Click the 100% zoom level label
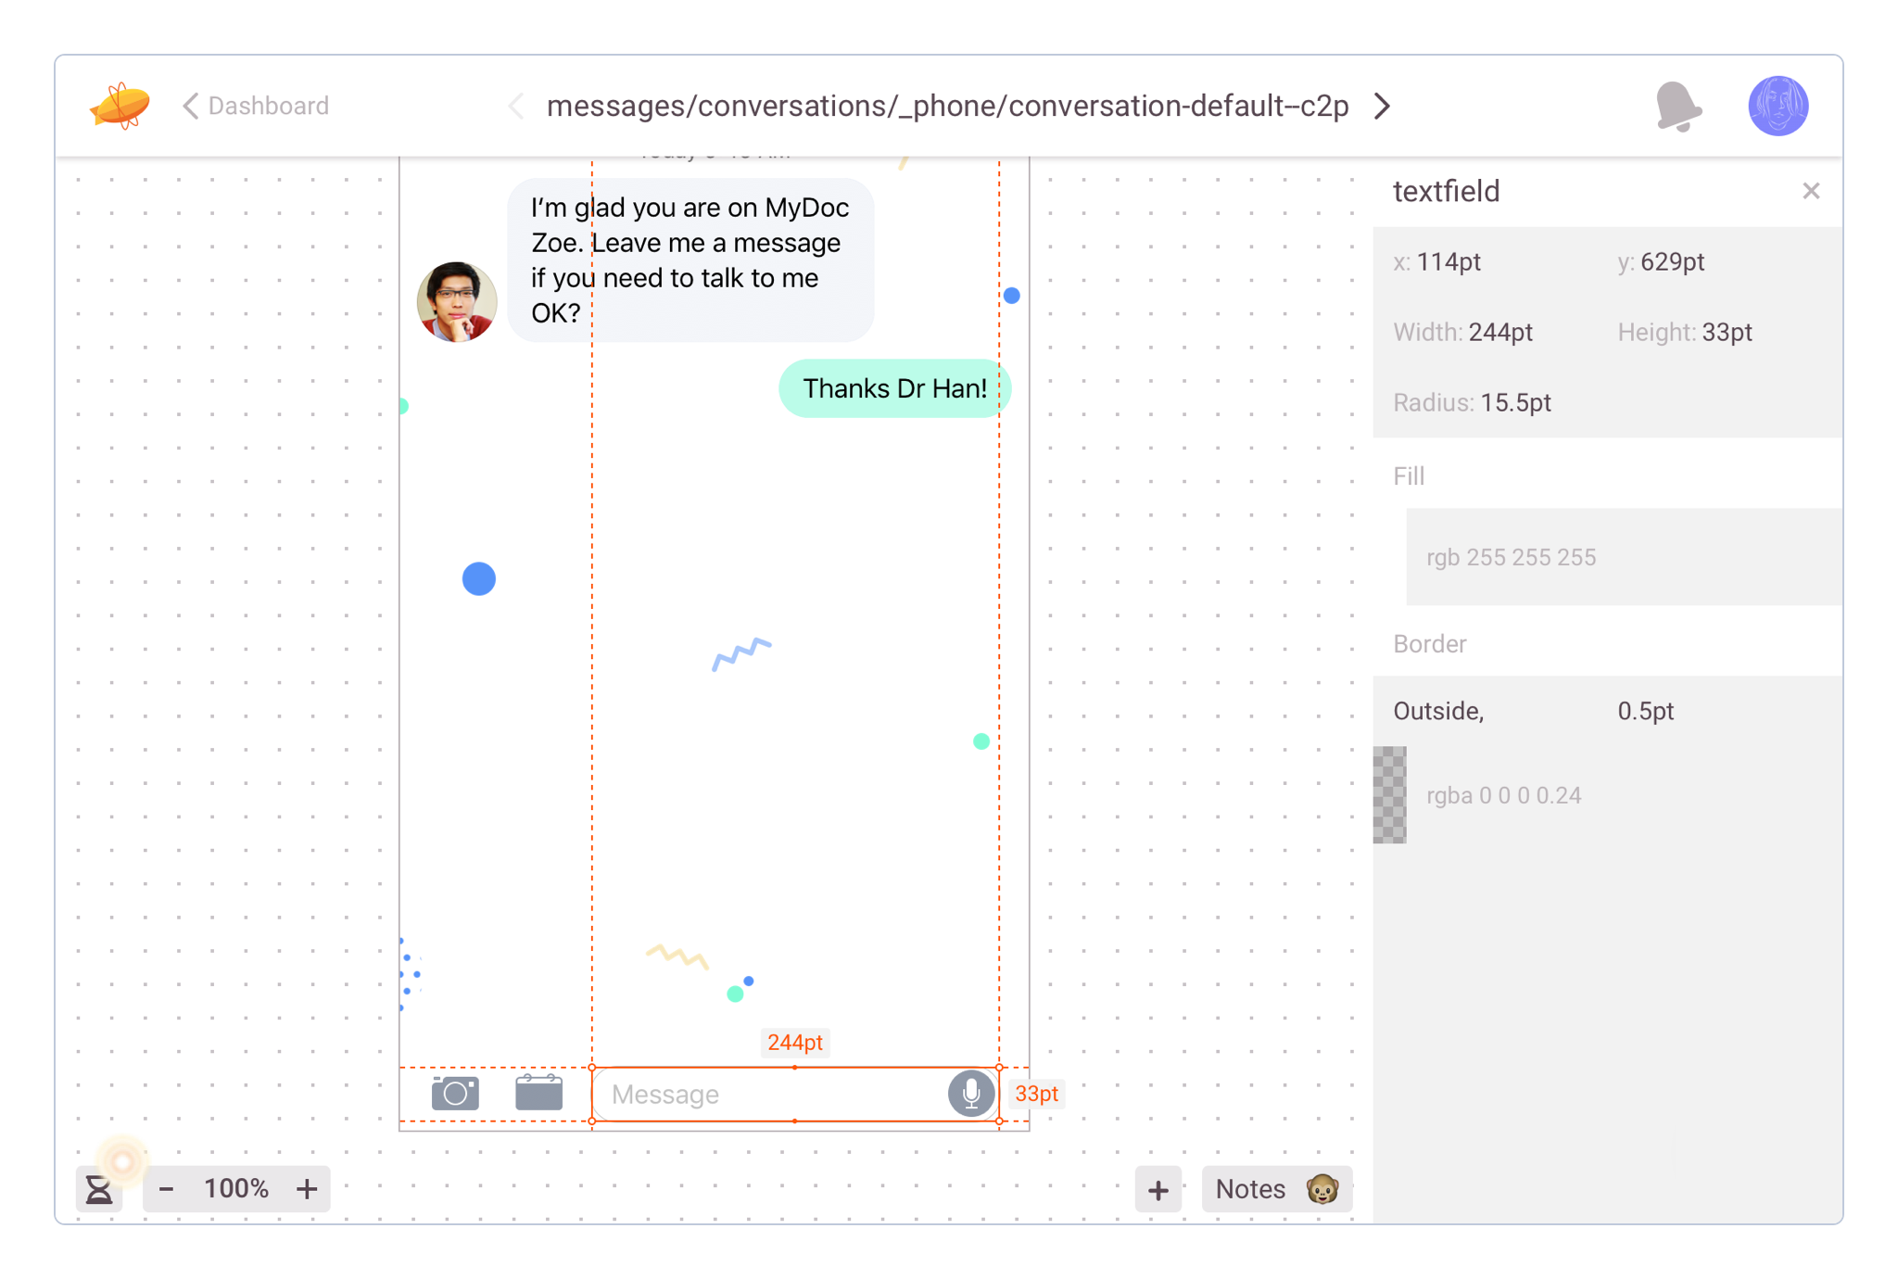The image size is (1898, 1279). tap(236, 1189)
